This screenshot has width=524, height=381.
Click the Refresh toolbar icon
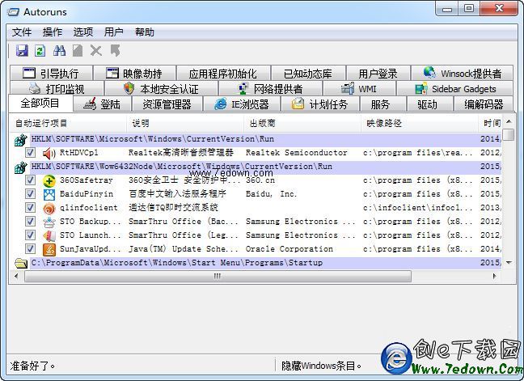click(40, 51)
